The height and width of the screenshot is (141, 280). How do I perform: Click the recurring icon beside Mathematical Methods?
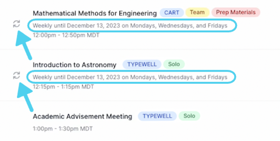(x=16, y=24)
